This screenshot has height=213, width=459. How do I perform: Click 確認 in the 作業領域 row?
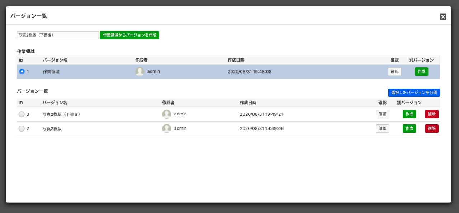pos(394,71)
